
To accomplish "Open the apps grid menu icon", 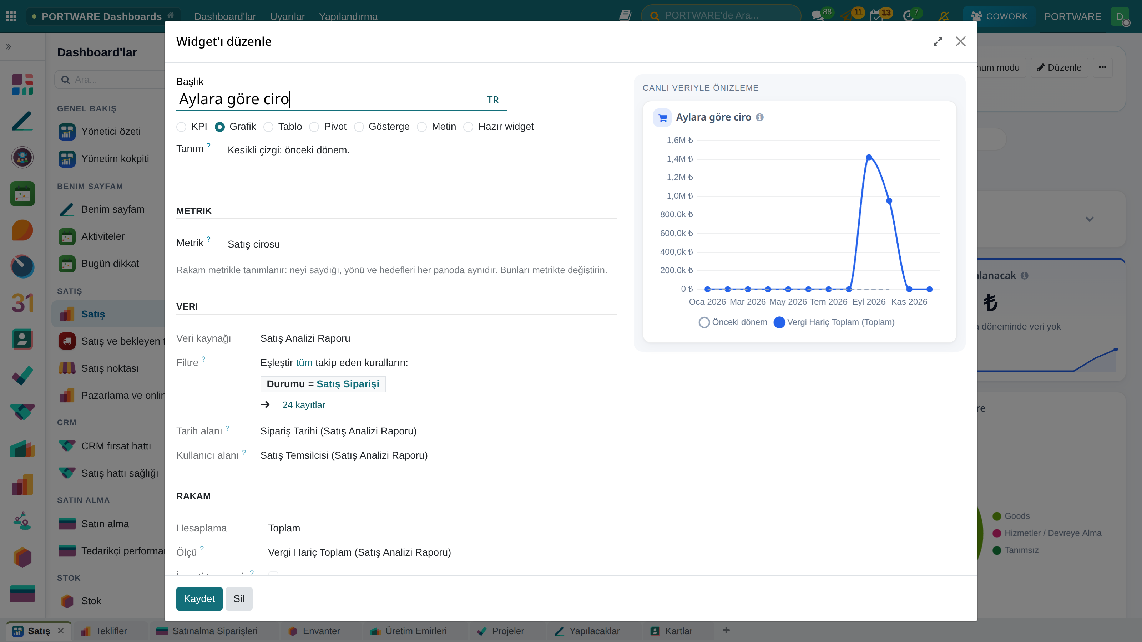I will pyautogui.click(x=11, y=16).
